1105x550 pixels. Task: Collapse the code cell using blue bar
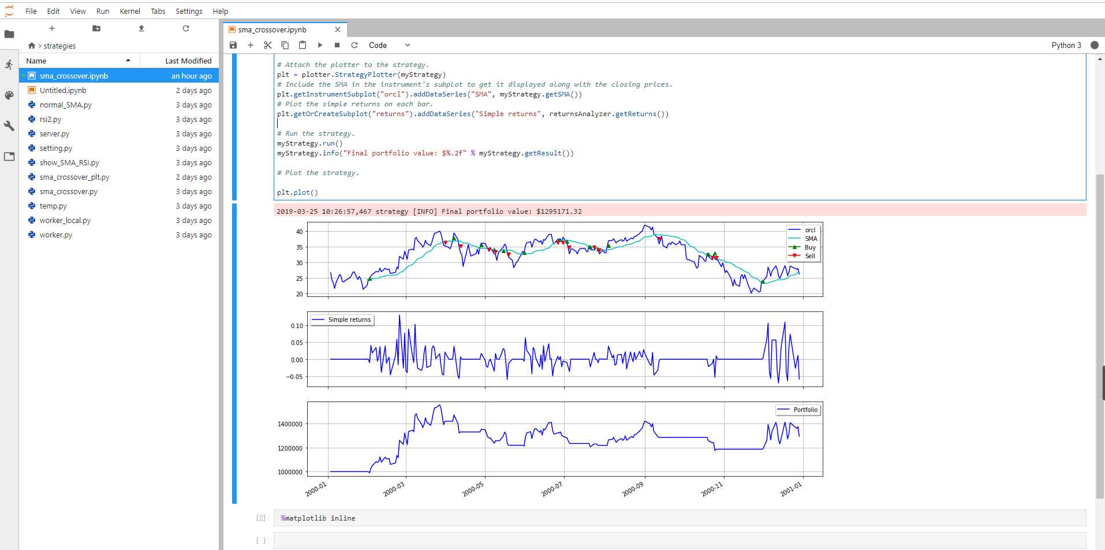[x=234, y=127]
